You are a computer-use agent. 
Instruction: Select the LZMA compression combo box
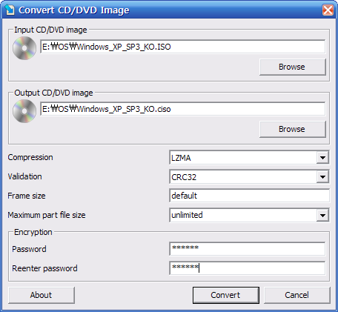click(x=249, y=158)
